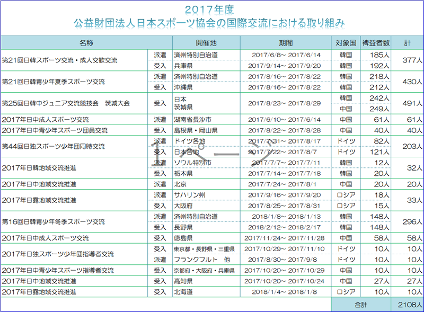The image size is (424, 312).
Task: Click the 高知県 location cell
Action: click(x=206, y=281)
